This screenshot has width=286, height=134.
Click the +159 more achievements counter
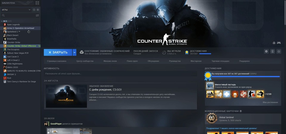[268, 94]
